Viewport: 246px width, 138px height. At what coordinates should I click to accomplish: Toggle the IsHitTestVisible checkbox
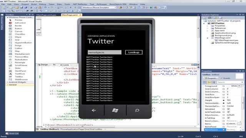click(x=228, y=112)
